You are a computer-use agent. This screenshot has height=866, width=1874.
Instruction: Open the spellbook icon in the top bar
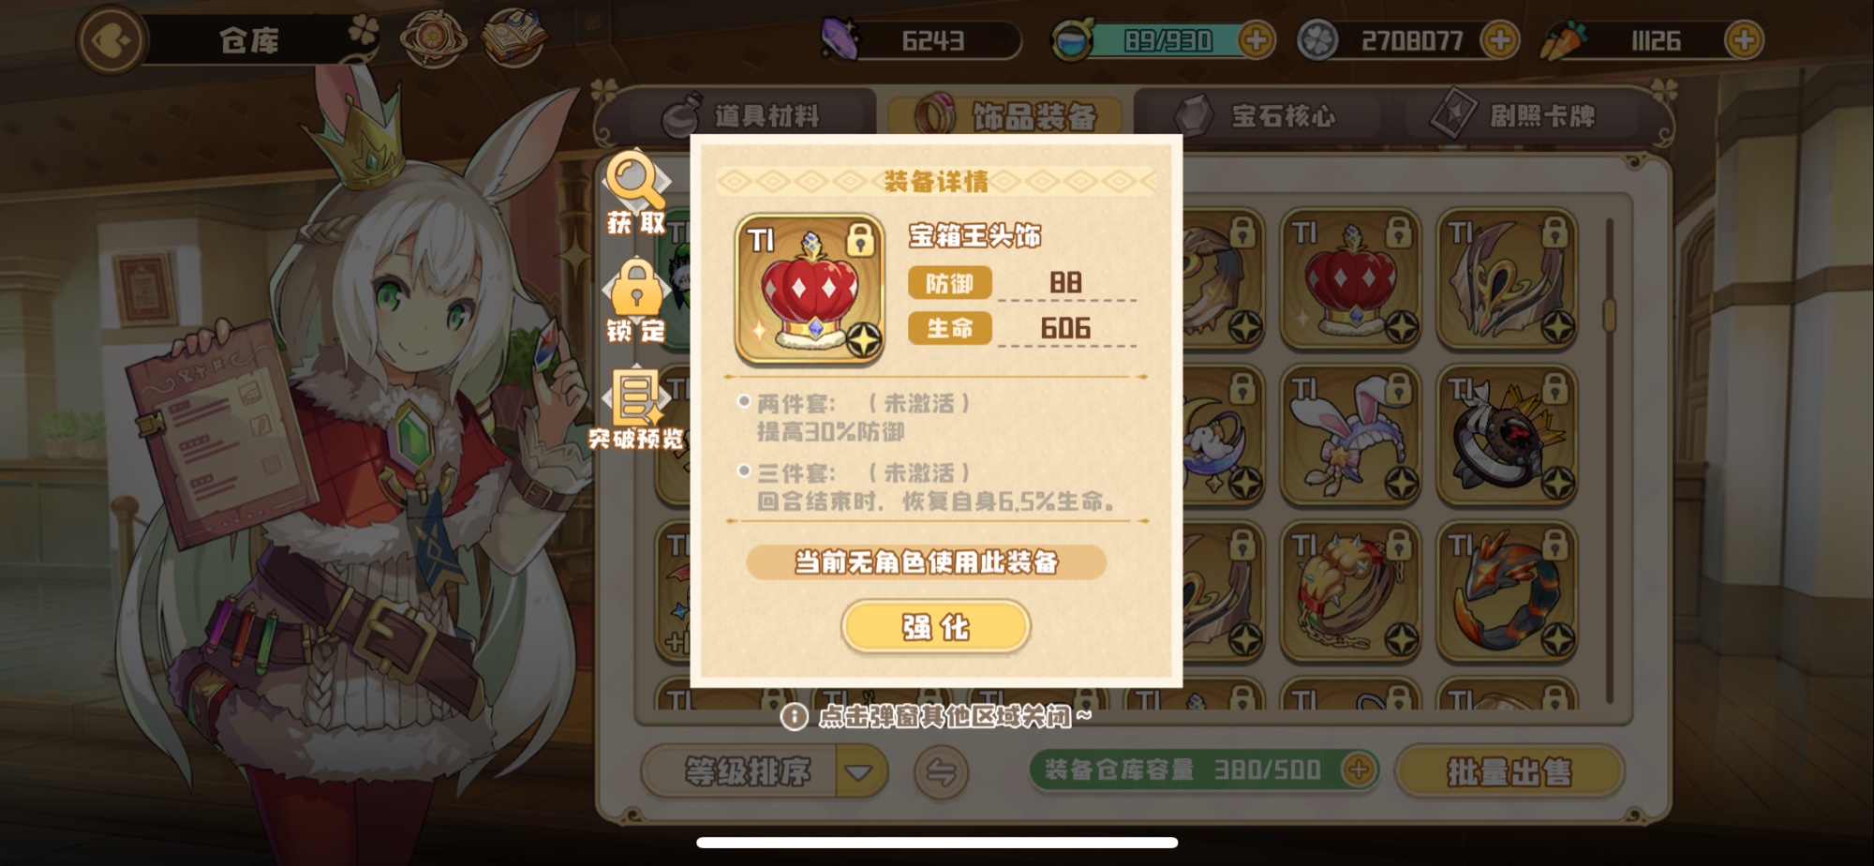[x=514, y=37]
